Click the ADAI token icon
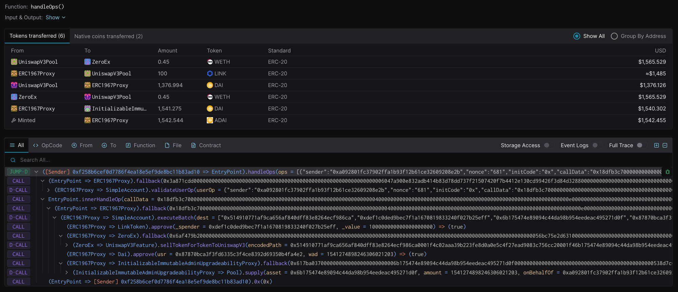 click(x=210, y=120)
